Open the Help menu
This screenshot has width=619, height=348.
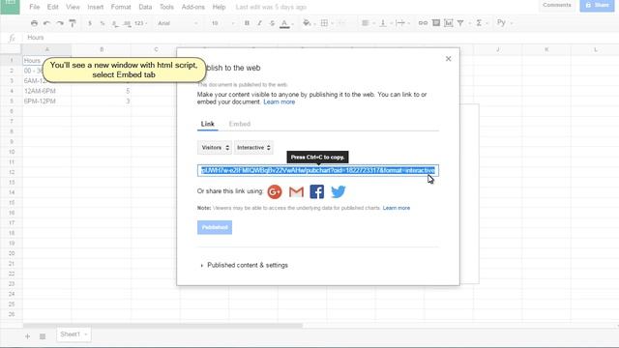pos(219,7)
